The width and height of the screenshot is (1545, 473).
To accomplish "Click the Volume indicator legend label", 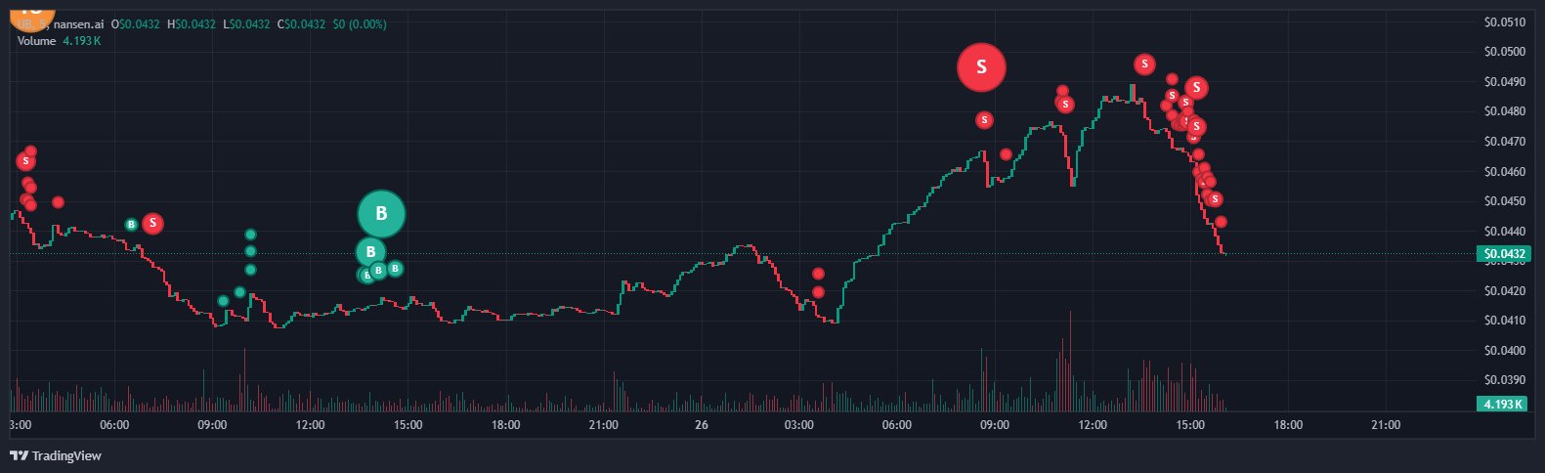I will point(37,41).
